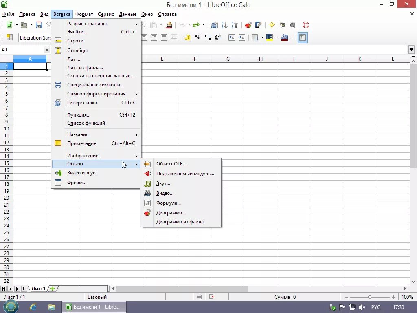
Task: Click the Help lifebuoy icon
Action: pyautogui.click(x=306, y=25)
